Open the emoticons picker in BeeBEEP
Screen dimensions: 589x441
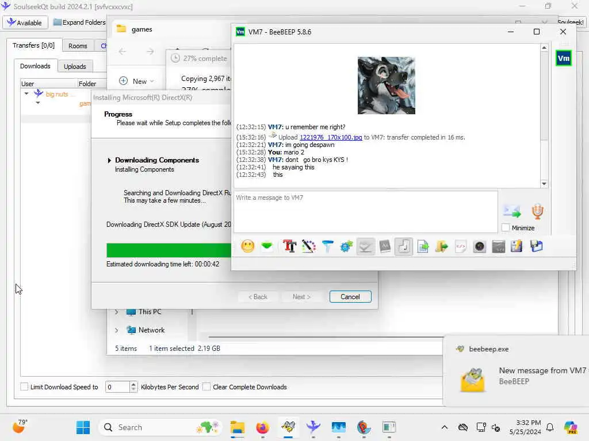(247, 246)
